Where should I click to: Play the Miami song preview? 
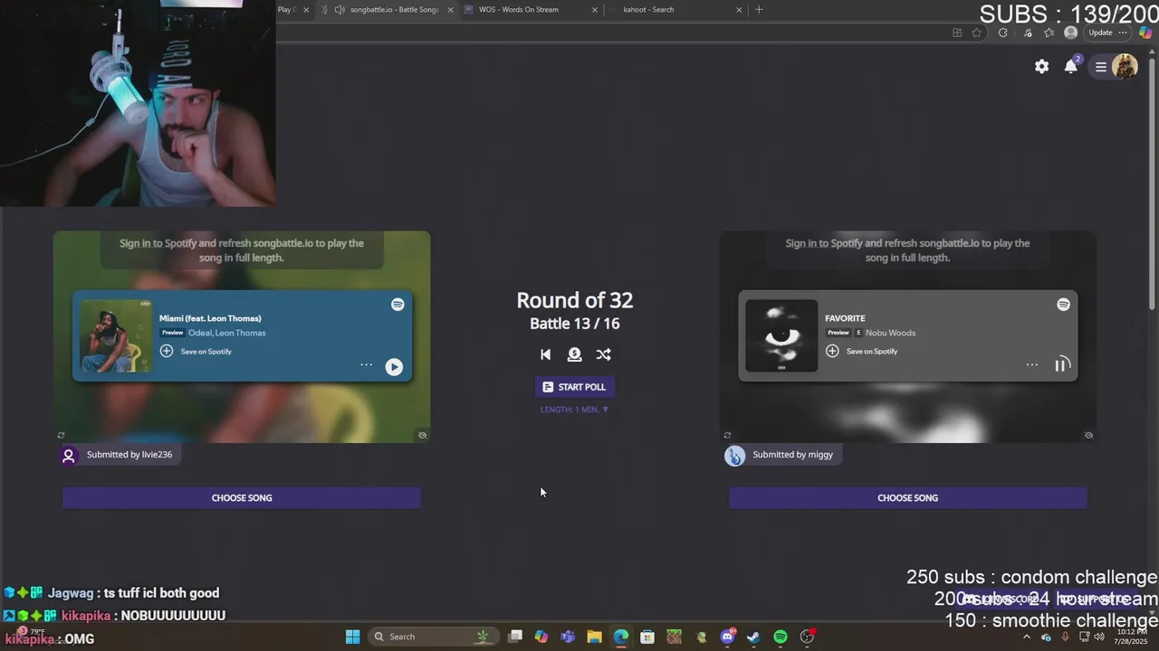pyautogui.click(x=394, y=366)
